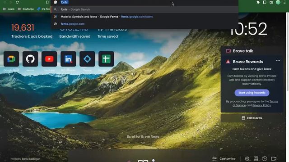The image size is (289, 162).
Task: Open the Jira bookmark
Action: coord(43,9)
